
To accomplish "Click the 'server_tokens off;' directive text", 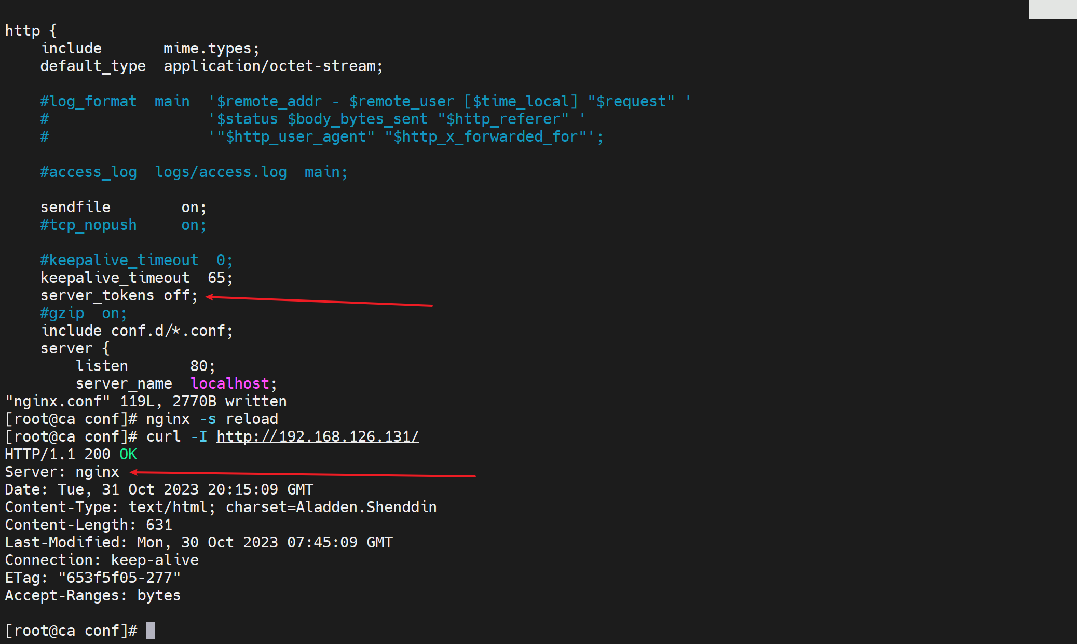I will [x=119, y=295].
